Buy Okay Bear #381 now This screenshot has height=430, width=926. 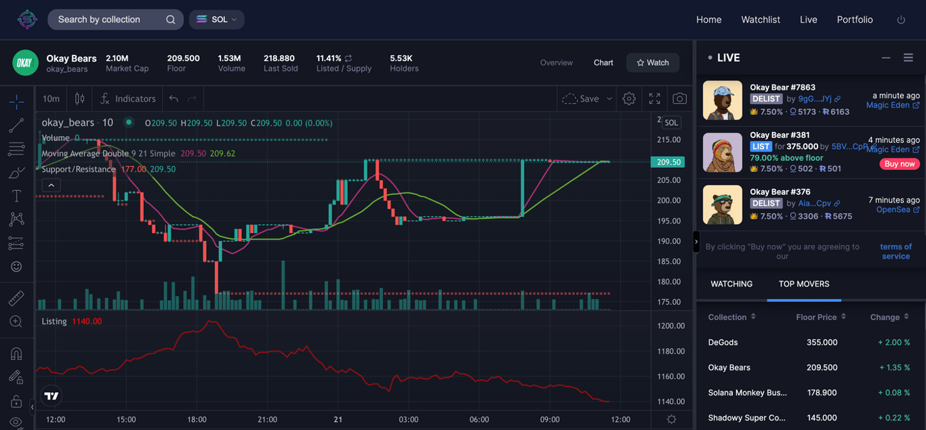pos(900,164)
